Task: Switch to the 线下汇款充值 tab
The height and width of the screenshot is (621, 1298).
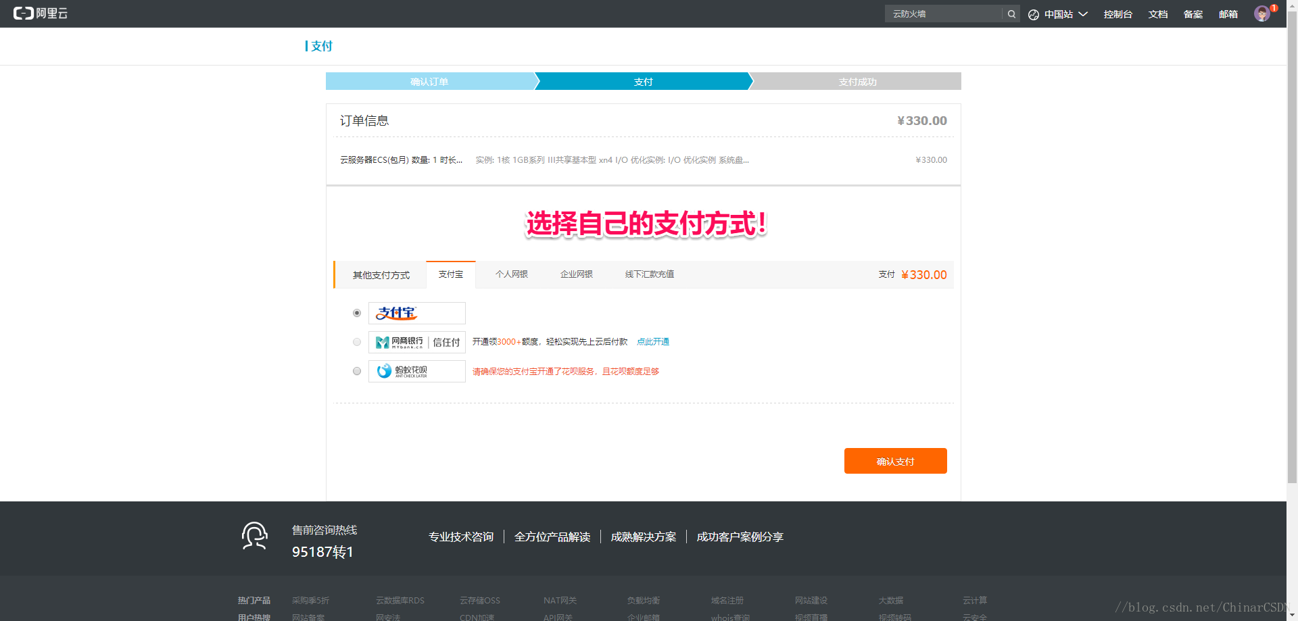Action: click(x=650, y=274)
